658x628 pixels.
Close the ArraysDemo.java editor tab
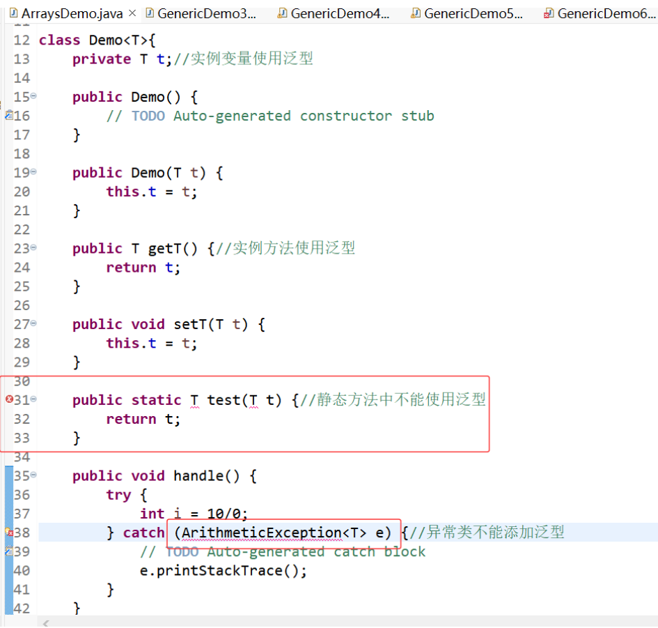(132, 13)
